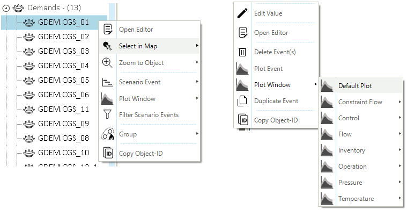Click the Inventory chart icon

[x=327, y=150]
